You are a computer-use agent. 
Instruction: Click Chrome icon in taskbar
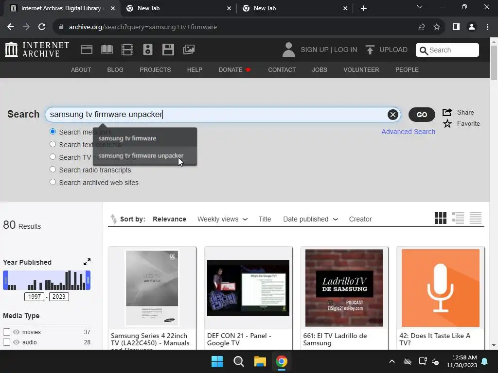click(x=282, y=361)
